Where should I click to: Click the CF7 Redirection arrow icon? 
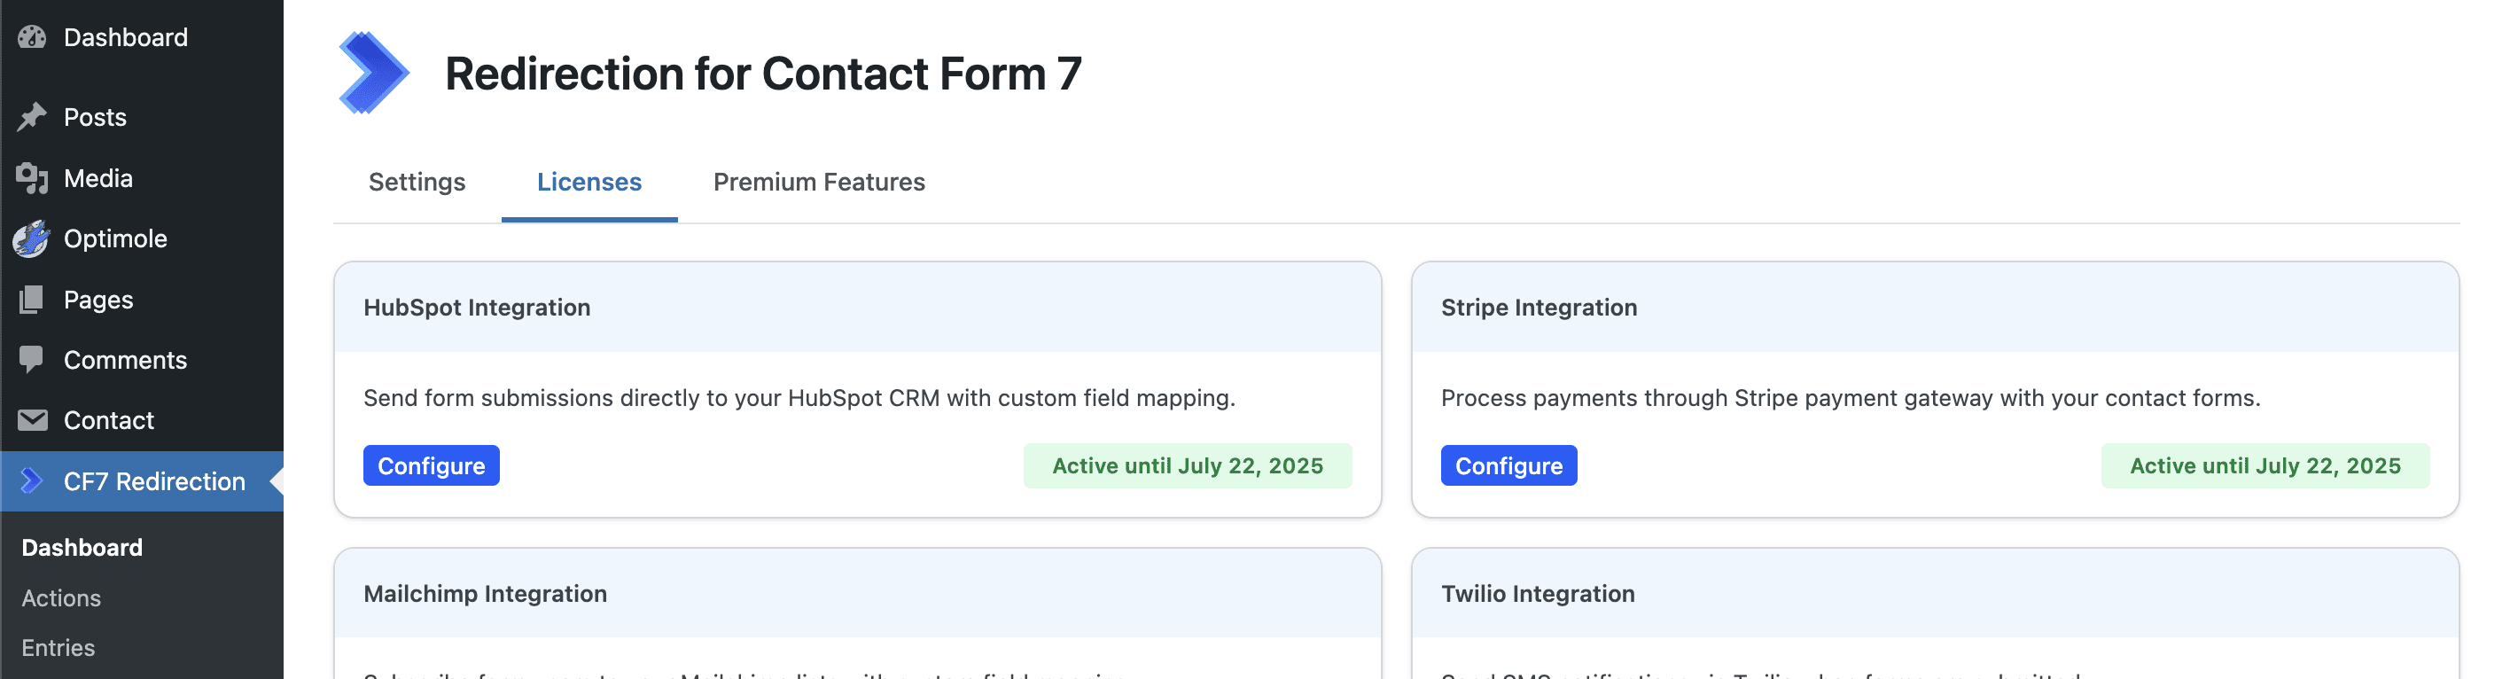pos(32,480)
